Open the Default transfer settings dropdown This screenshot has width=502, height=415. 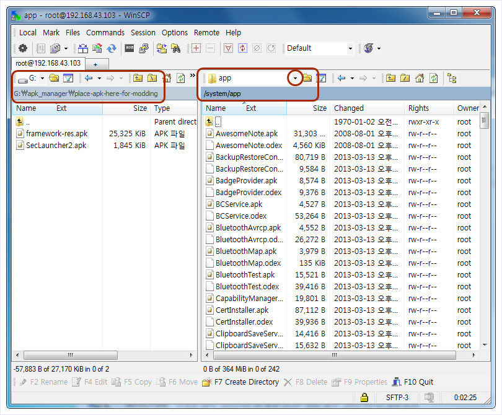point(350,48)
